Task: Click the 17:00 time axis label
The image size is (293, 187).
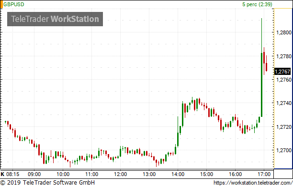Action: (264, 174)
